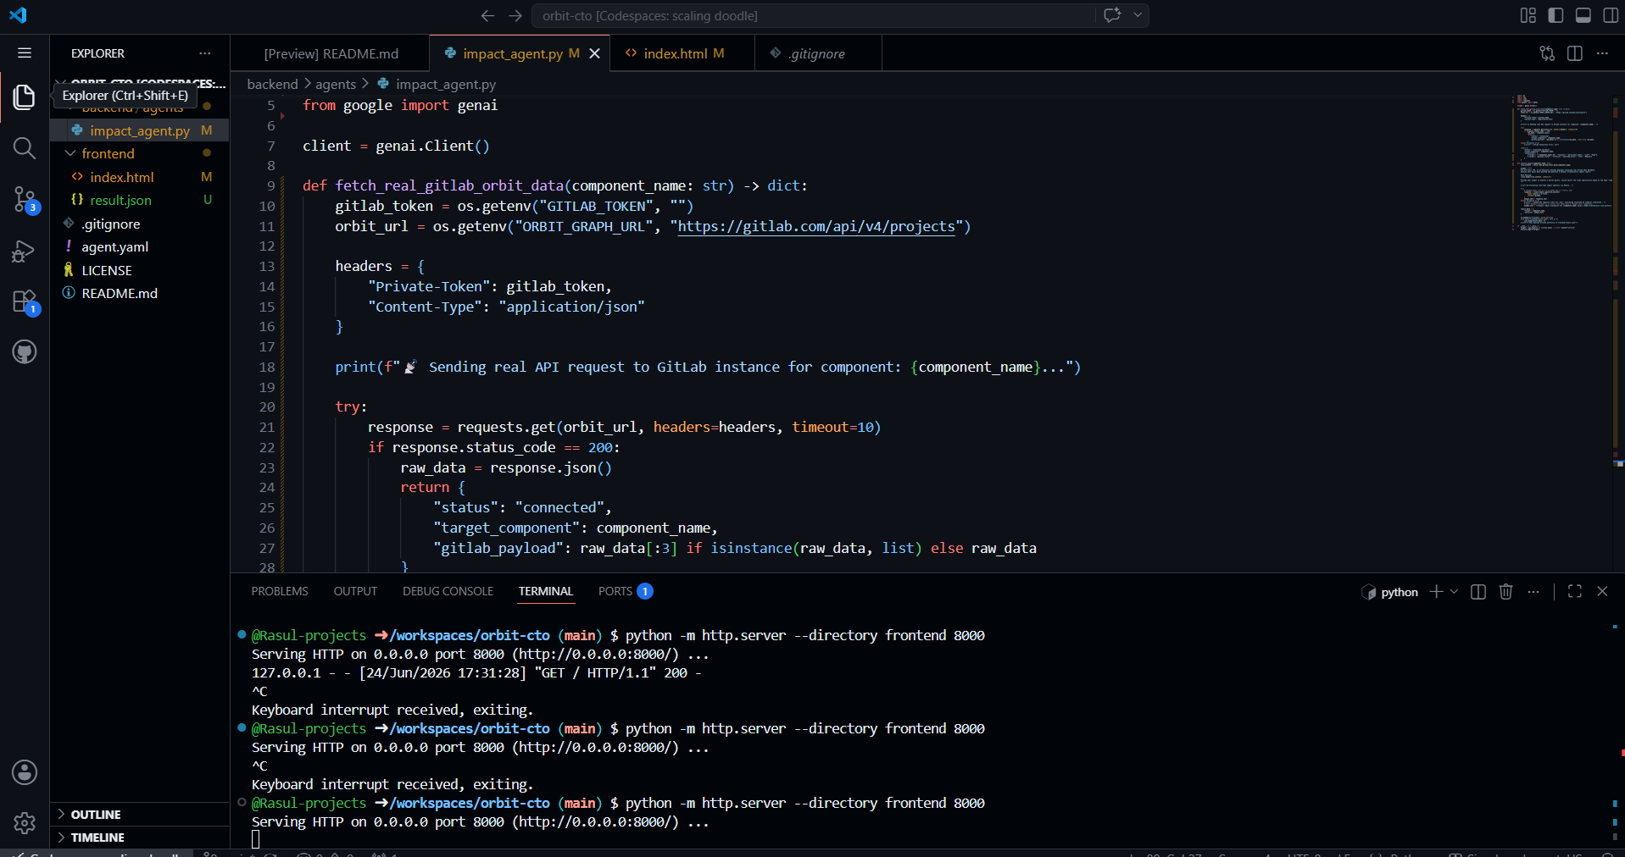The image size is (1625, 857).
Task: Open Explorer Views and More Actions ellipsis
Action: (x=205, y=53)
